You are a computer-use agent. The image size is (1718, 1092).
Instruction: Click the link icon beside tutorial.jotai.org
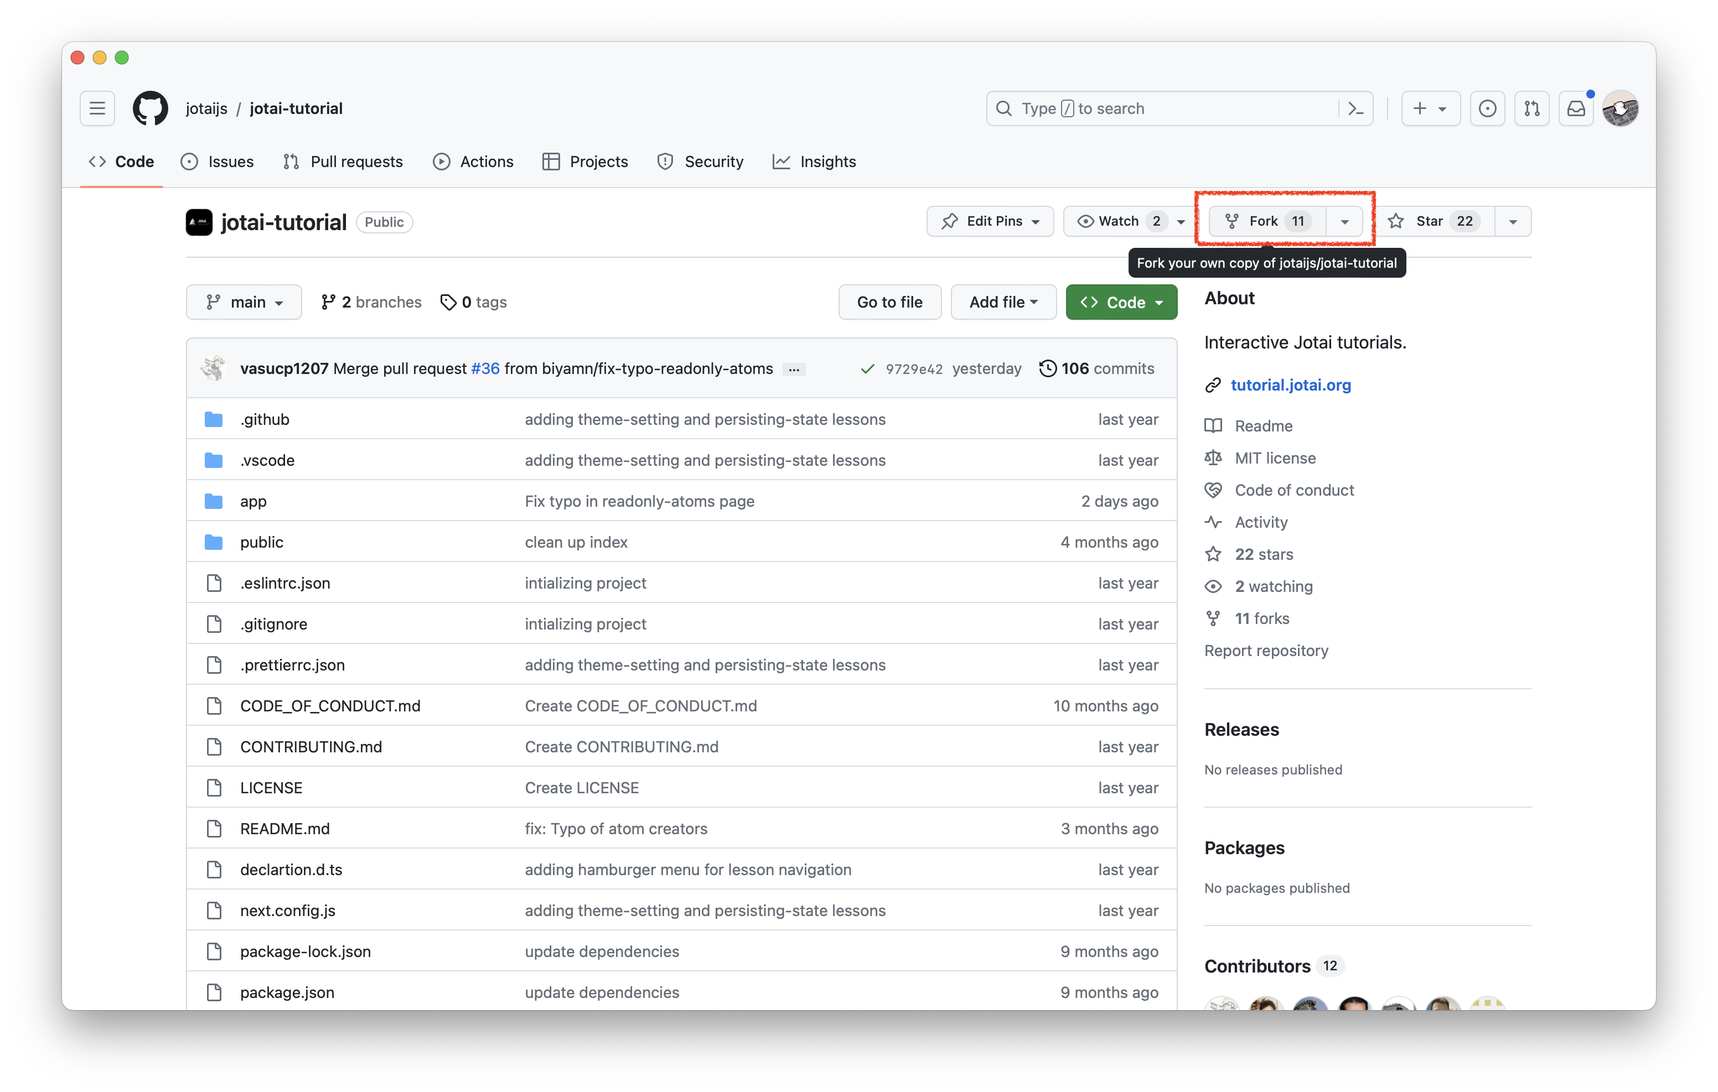tap(1213, 385)
